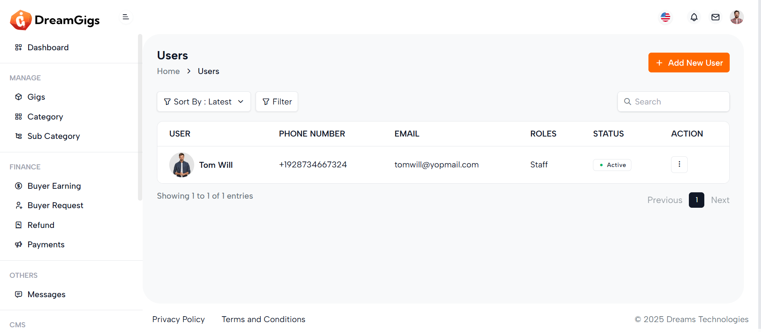Open Tom Will's three-dot action menu

(x=679, y=165)
